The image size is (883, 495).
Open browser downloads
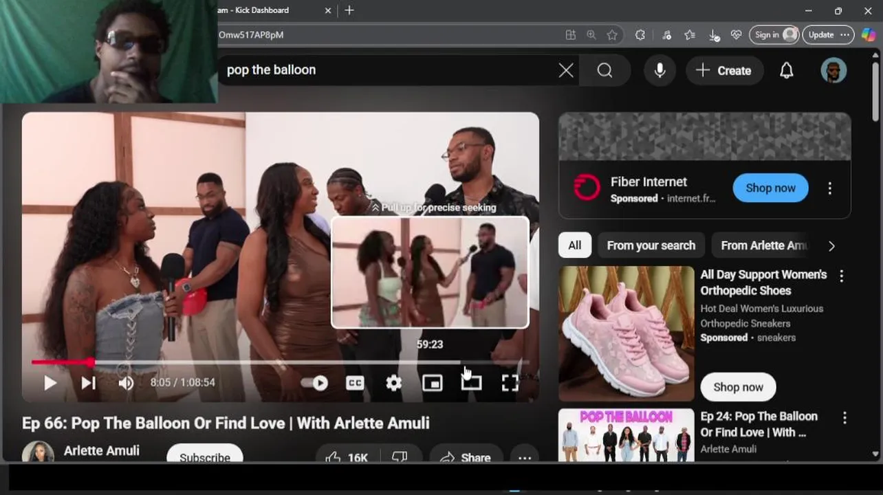[714, 35]
